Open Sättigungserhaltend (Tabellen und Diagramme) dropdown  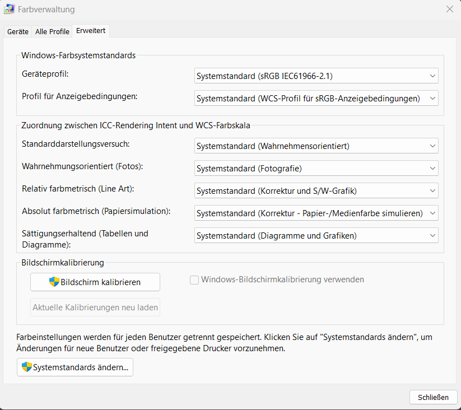pos(316,236)
